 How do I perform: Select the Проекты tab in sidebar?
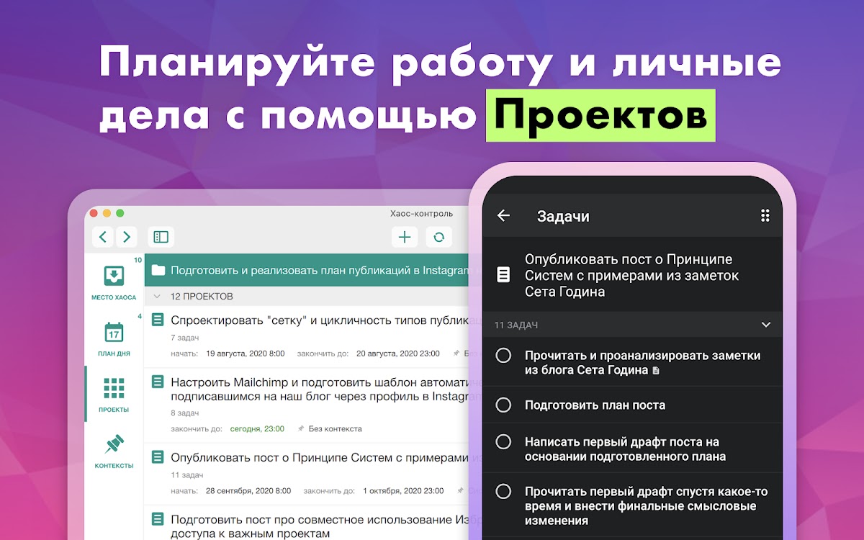coord(114,395)
